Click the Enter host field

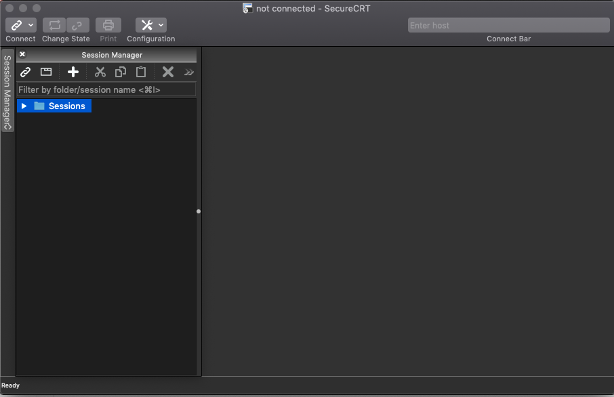click(508, 24)
